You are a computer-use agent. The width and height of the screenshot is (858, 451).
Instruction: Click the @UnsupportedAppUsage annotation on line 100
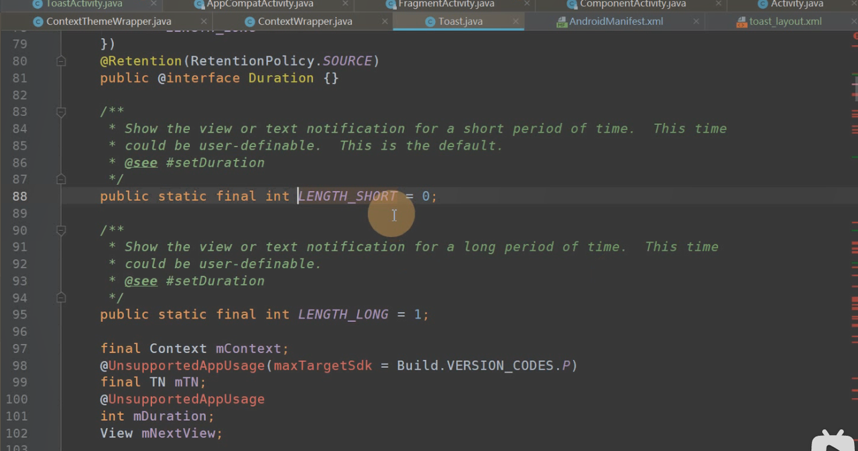pyautogui.click(x=182, y=399)
